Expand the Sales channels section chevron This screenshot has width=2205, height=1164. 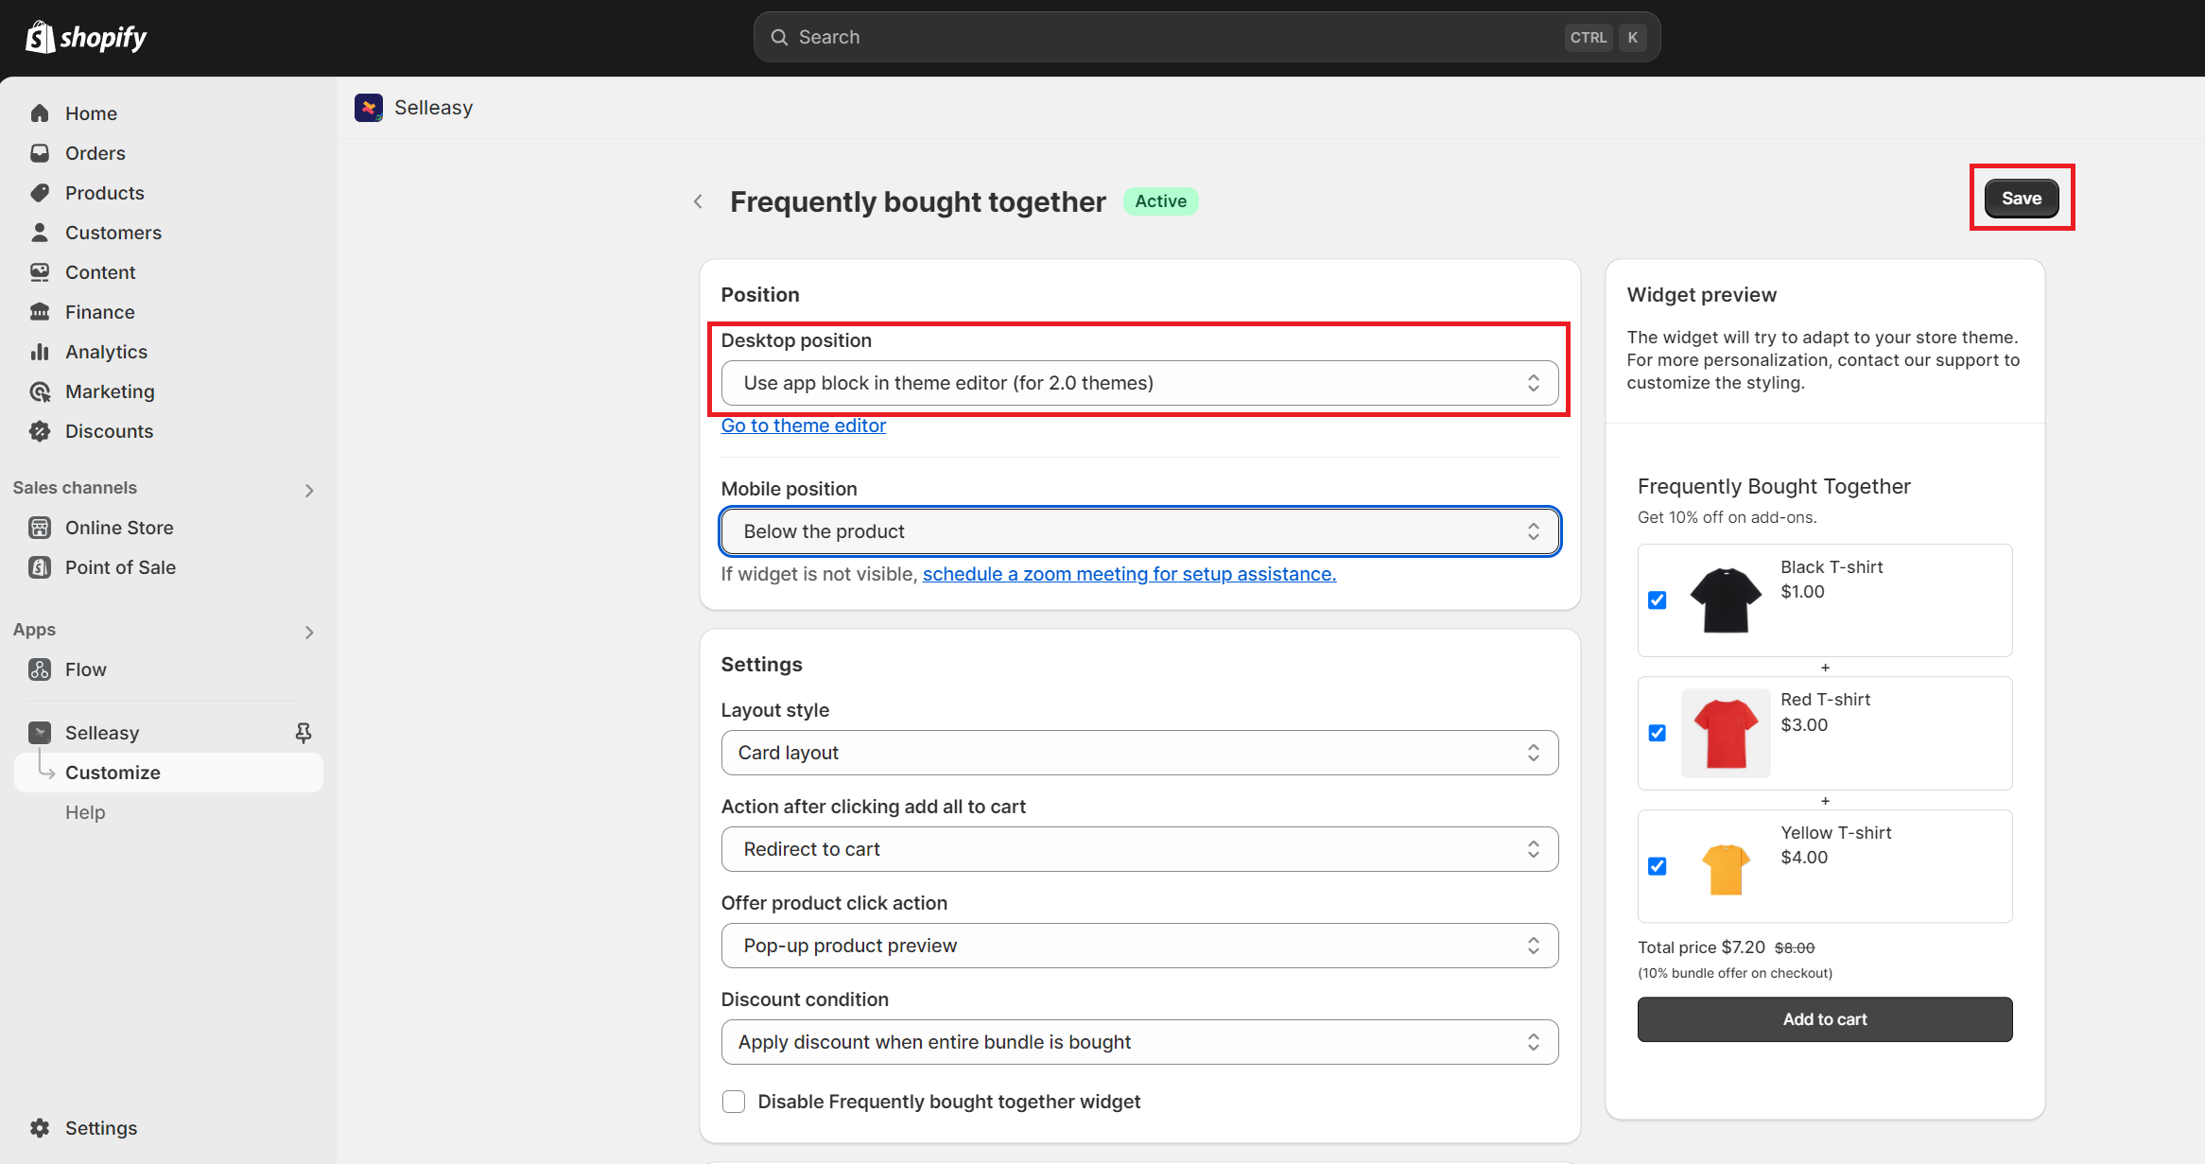point(309,490)
